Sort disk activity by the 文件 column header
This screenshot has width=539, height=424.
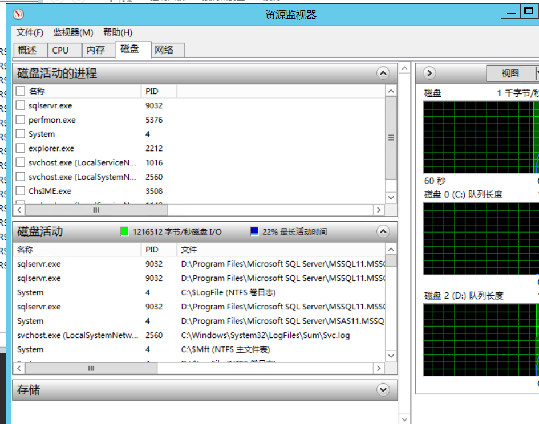click(281, 250)
